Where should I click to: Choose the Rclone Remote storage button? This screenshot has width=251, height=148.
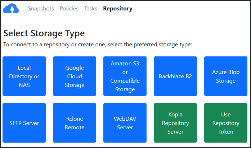75,123
